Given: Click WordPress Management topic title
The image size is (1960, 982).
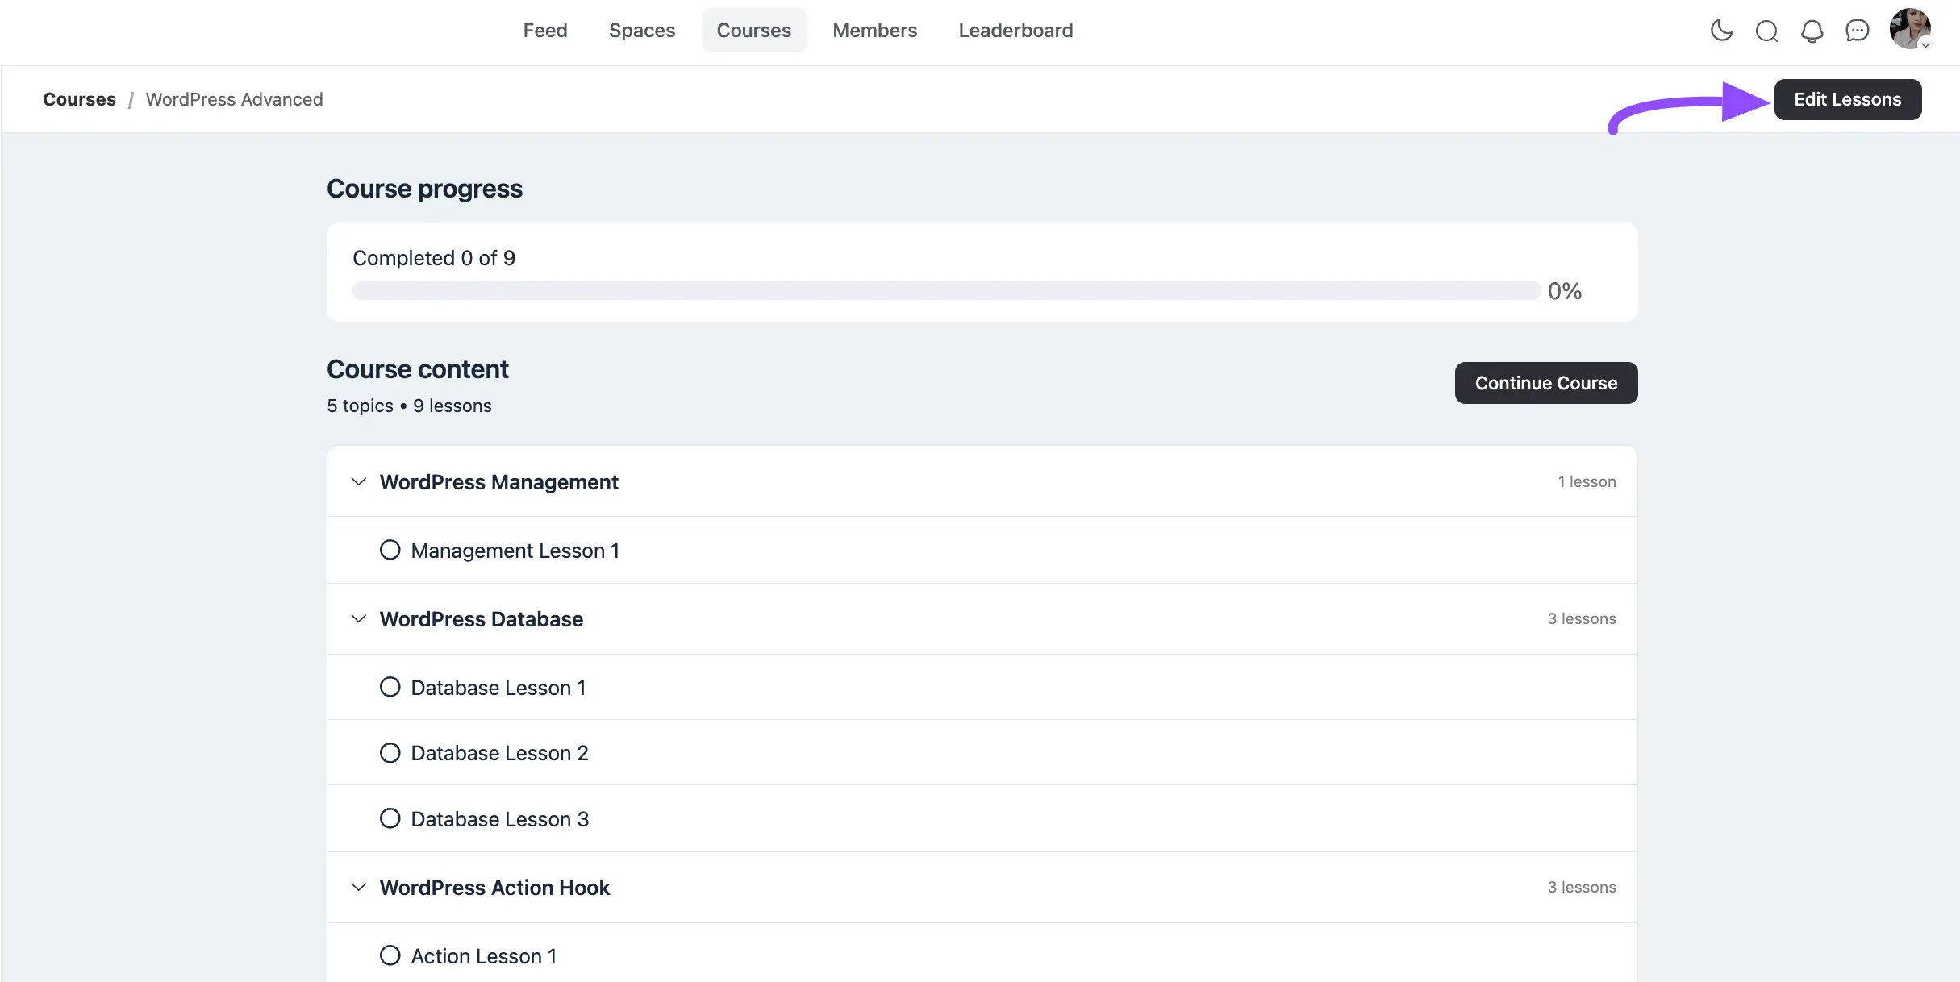Looking at the screenshot, I should pyautogui.click(x=499, y=482).
